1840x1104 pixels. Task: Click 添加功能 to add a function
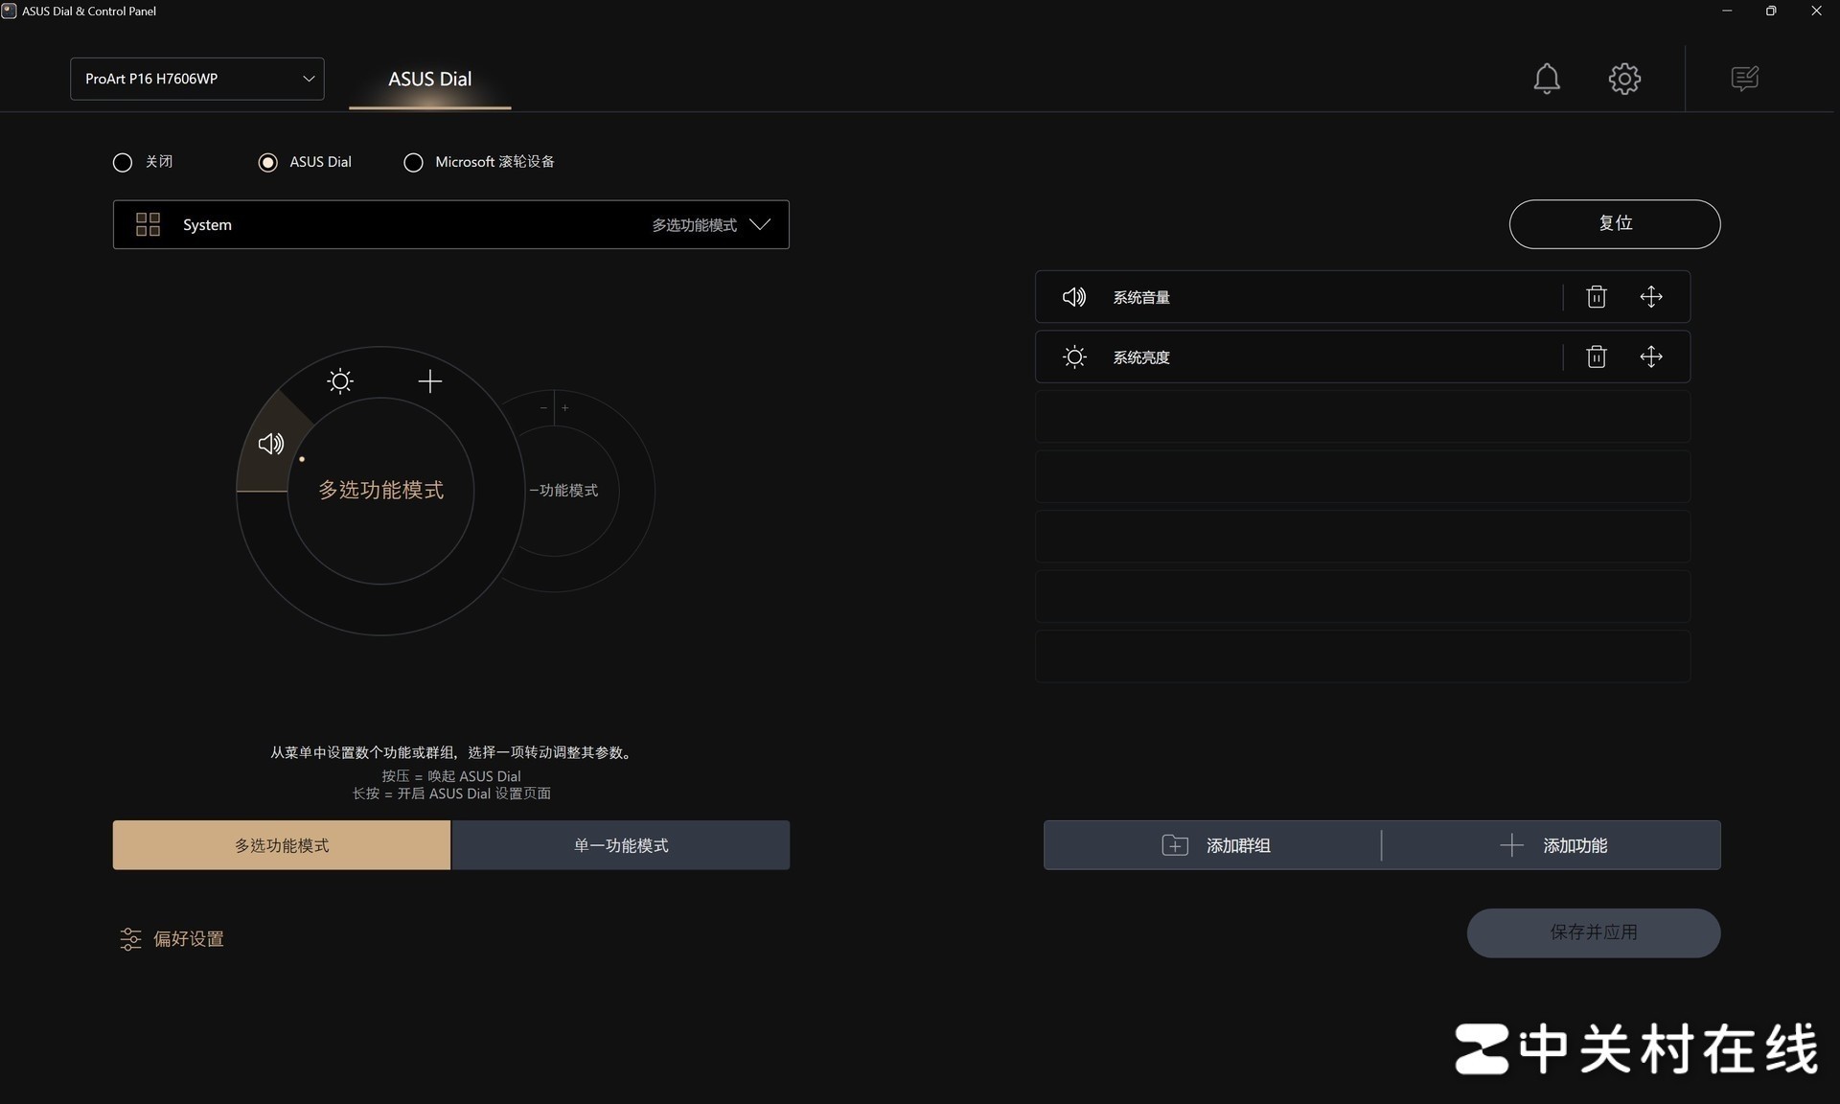click(1552, 845)
